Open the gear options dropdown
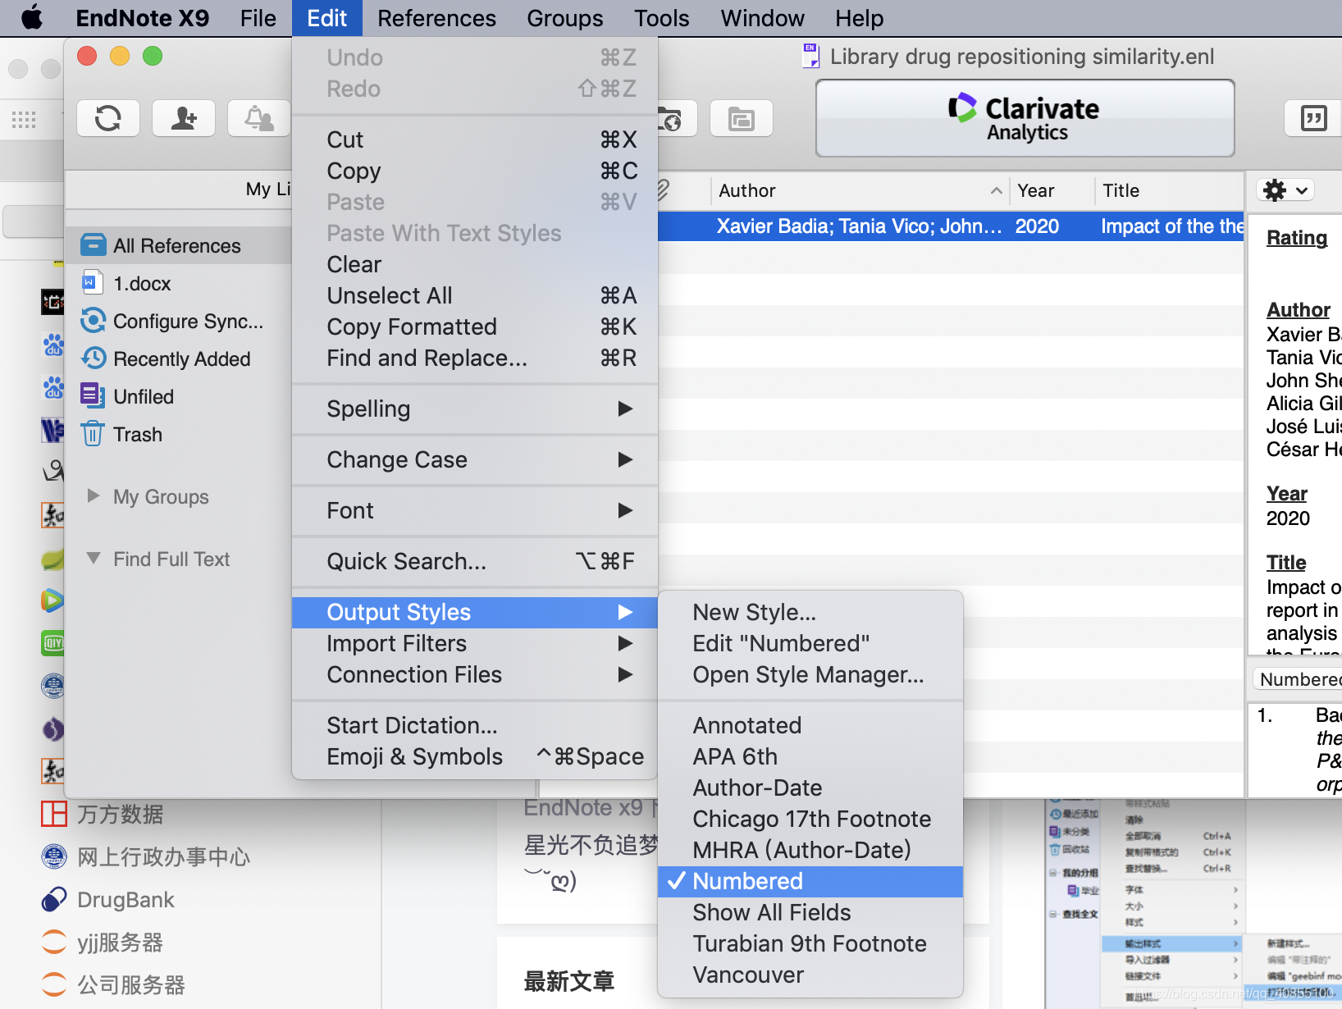Image resolution: width=1342 pixels, height=1009 pixels. [1285, 190]
